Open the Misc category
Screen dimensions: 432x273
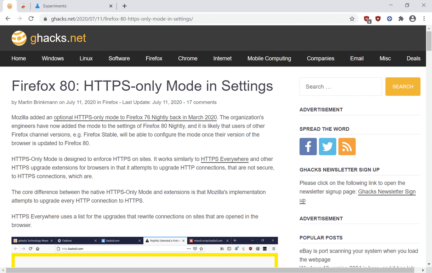click(x=385, y=59)
